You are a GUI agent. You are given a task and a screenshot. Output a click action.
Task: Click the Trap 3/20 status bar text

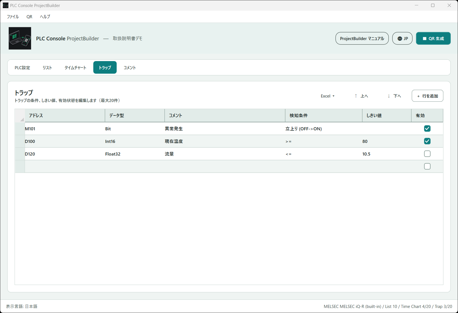coord(443,306)
